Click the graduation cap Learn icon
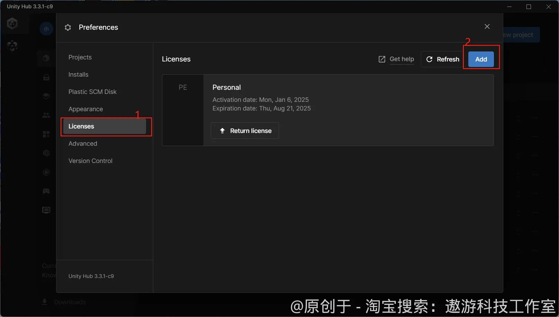The width and height of the screenshot is (559, 317). coord(46,96)
